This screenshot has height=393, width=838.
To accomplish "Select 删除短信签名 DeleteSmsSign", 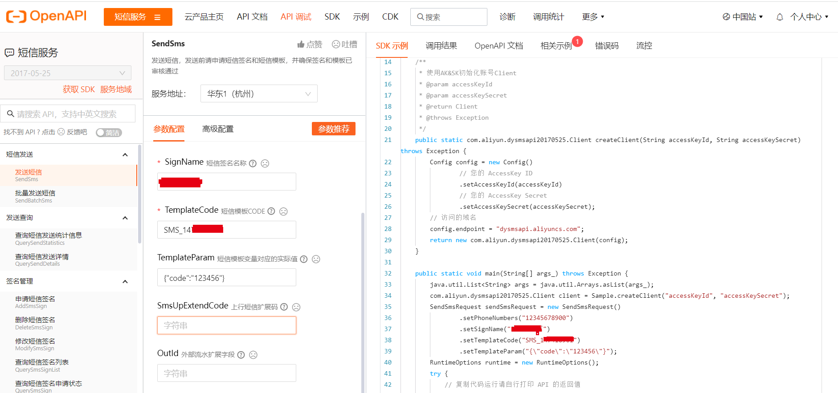I will pyautogui.click(x=68, y=323).
